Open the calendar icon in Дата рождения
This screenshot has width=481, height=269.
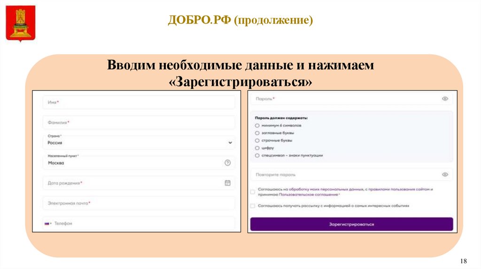coord(228,183)
